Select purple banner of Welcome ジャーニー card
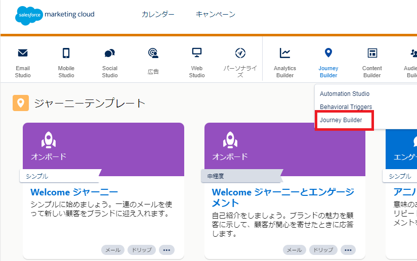Screen dimensions: 417x261 pyautogui.click(x=103, y=149)
